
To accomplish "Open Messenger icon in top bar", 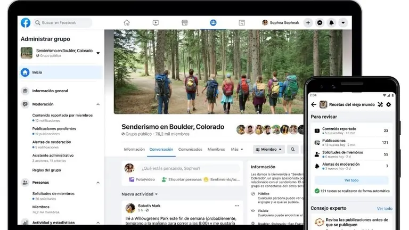I will [320, 23].
